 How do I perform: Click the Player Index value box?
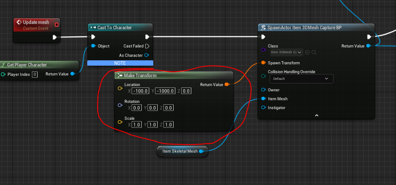click(35, 75)
